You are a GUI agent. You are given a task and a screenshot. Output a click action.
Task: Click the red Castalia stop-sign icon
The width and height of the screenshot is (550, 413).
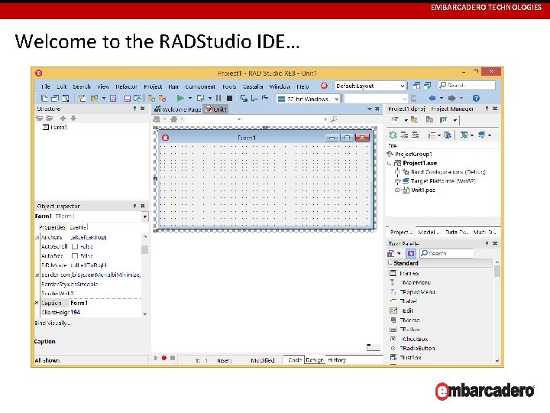coord(324,86)
